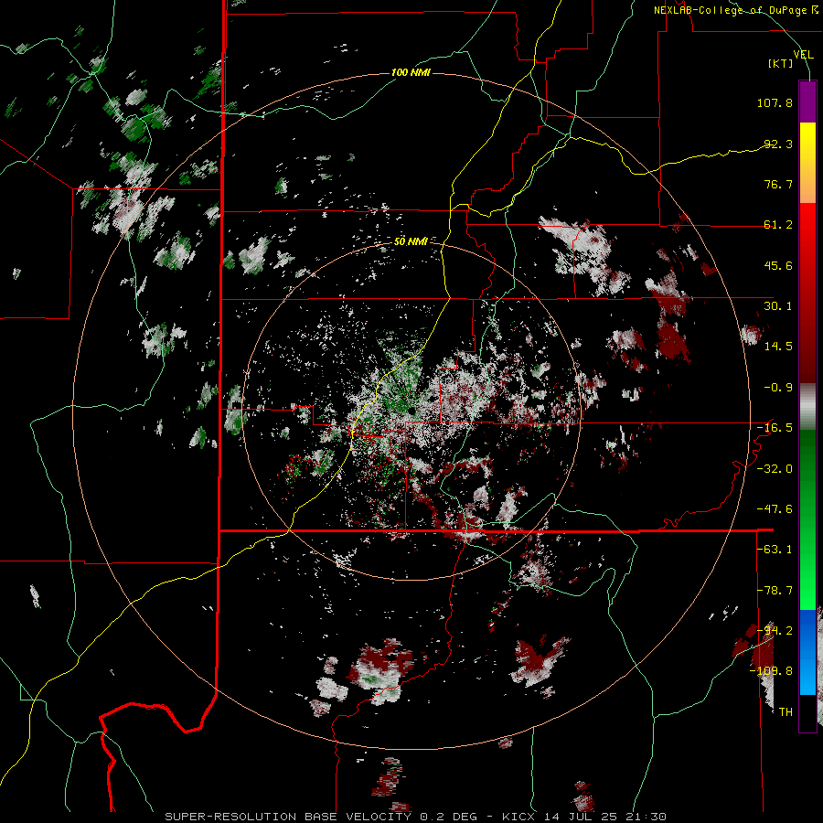Click the 61.2 velocity scale value
Screen dimensions: 823x823
778,225
